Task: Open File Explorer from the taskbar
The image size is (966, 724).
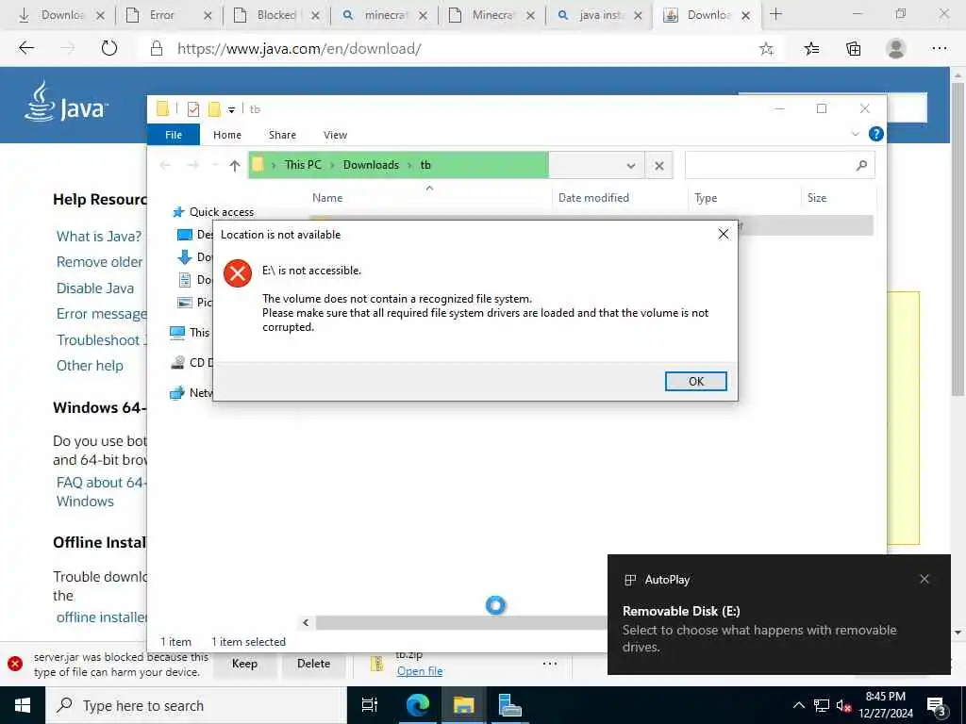Action: tap(463, 705)
